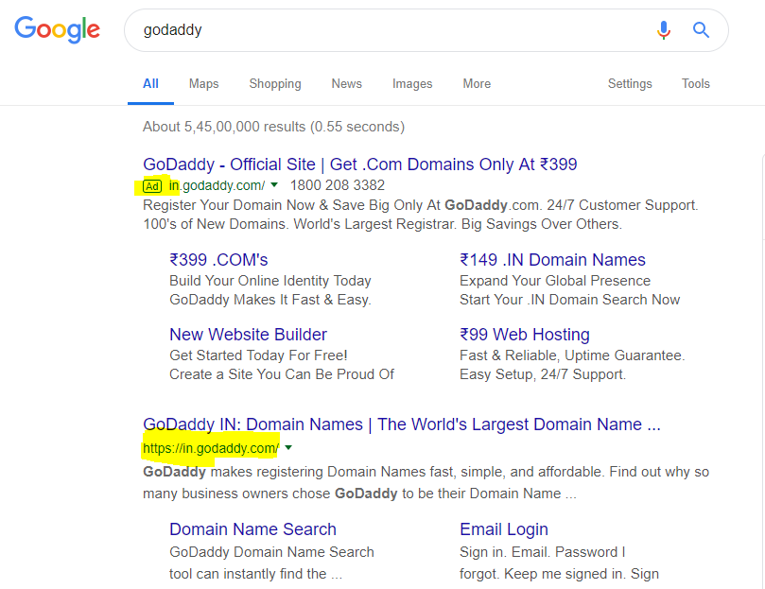765x589 pixels.
Task: Open search Tools
Action: 696,84
